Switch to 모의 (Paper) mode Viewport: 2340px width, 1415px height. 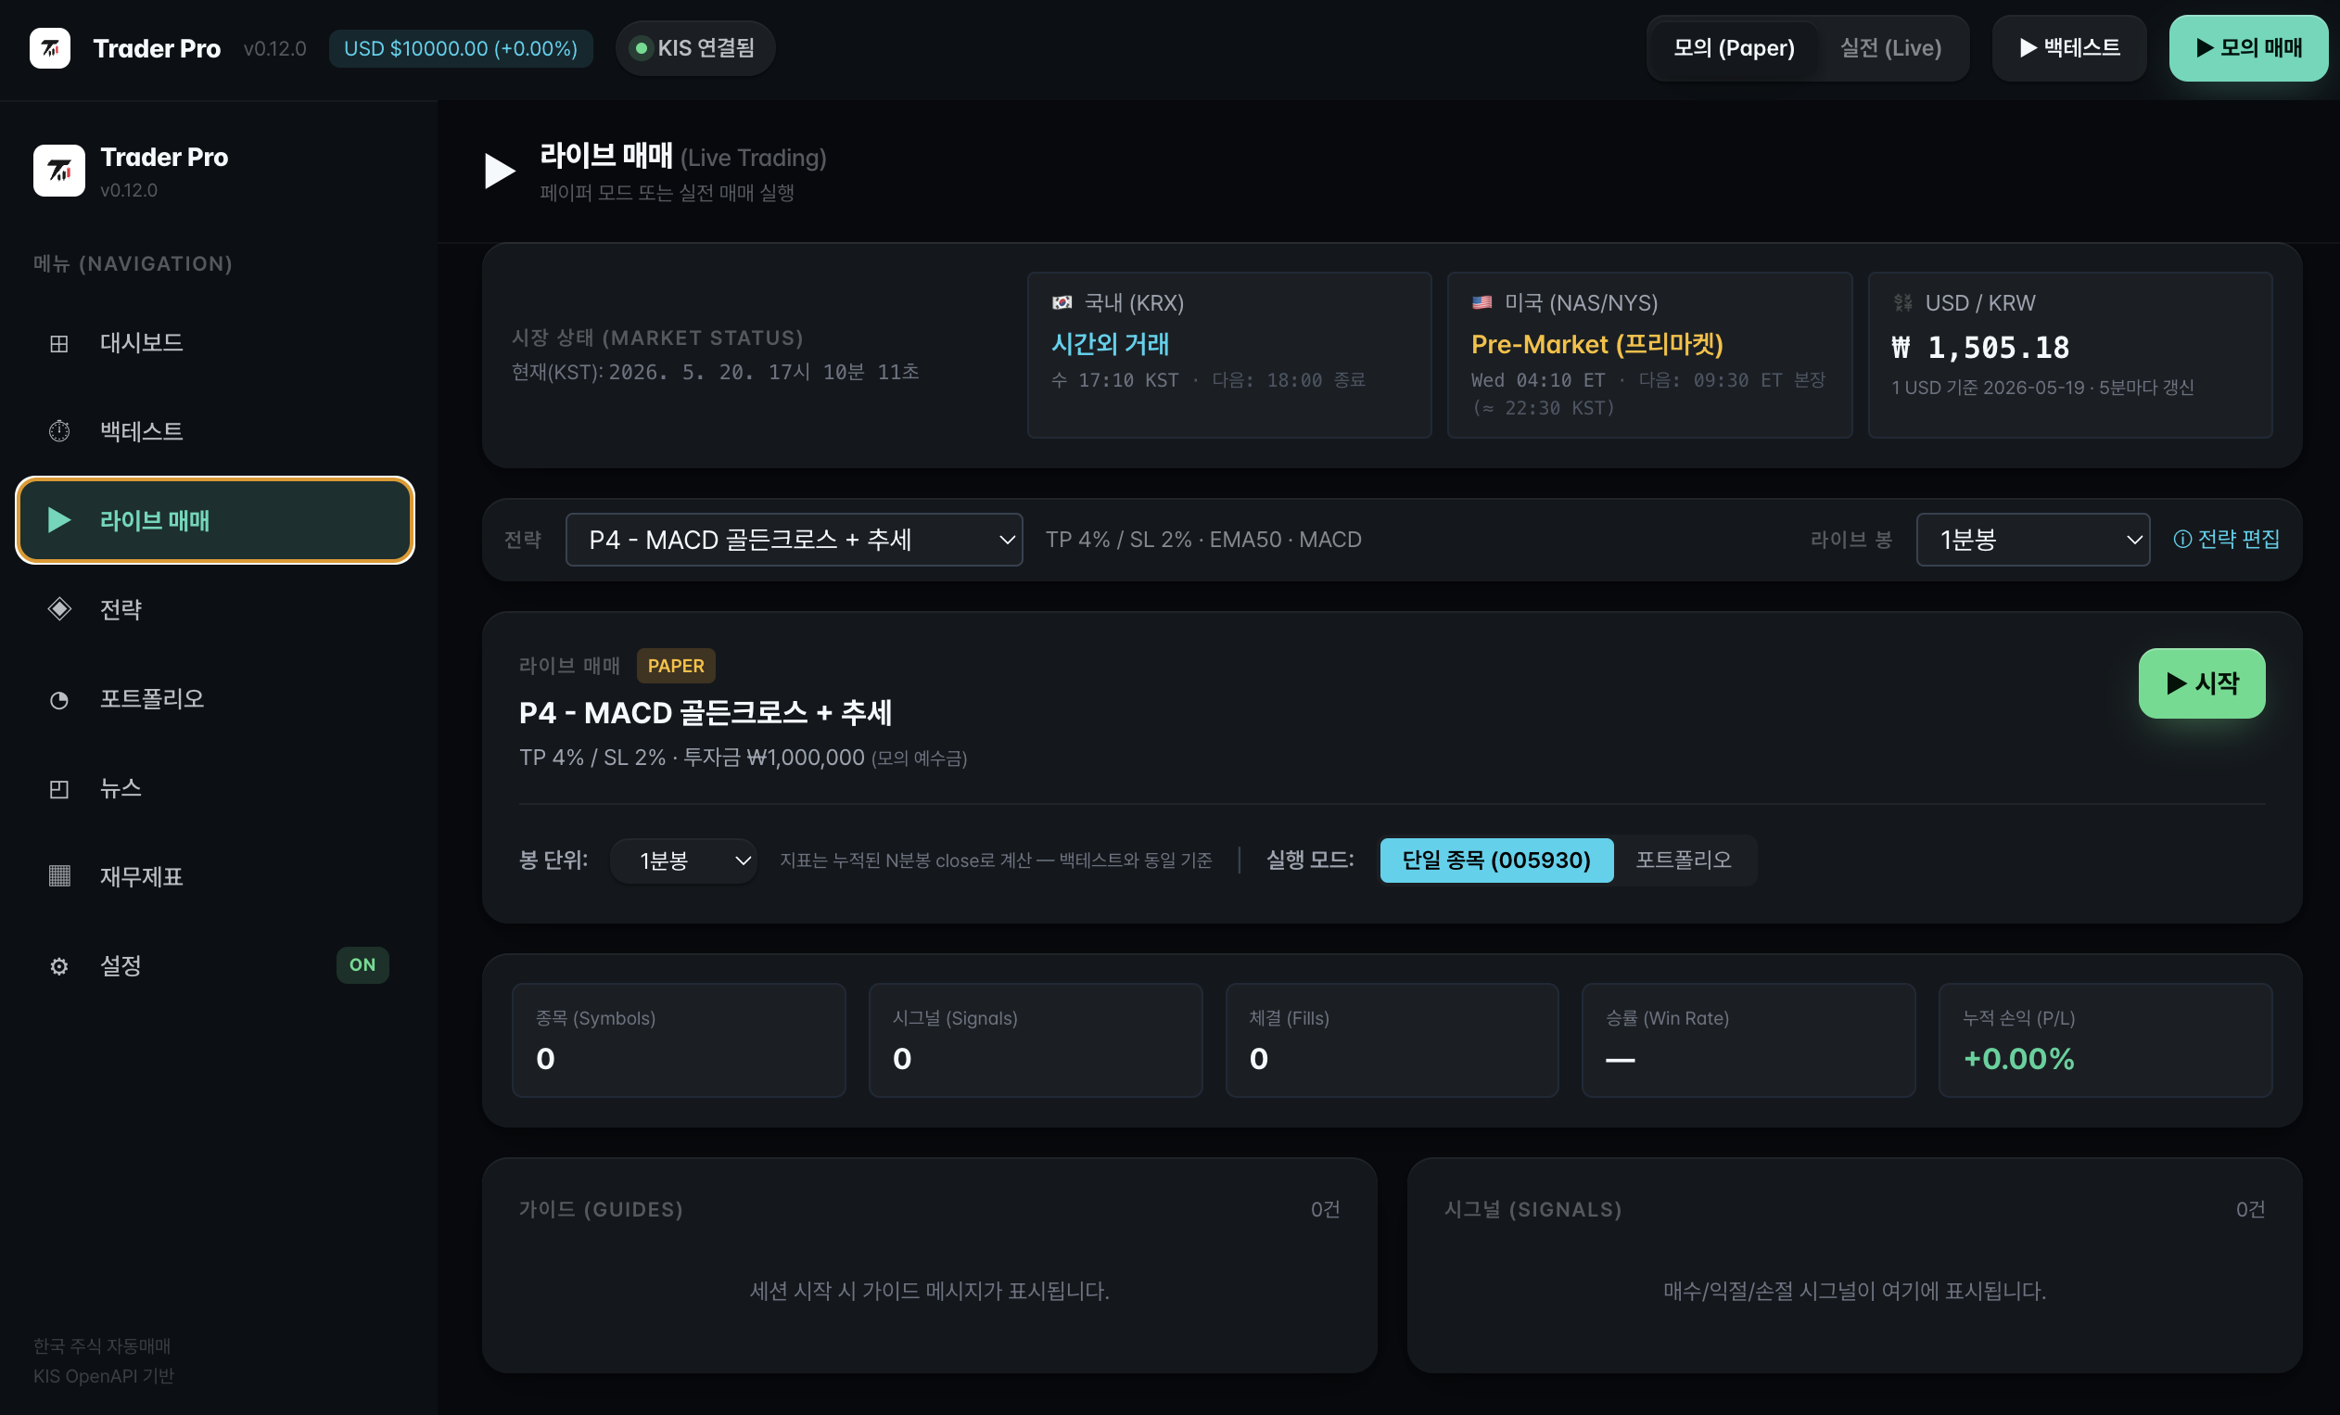(1733, 48)
